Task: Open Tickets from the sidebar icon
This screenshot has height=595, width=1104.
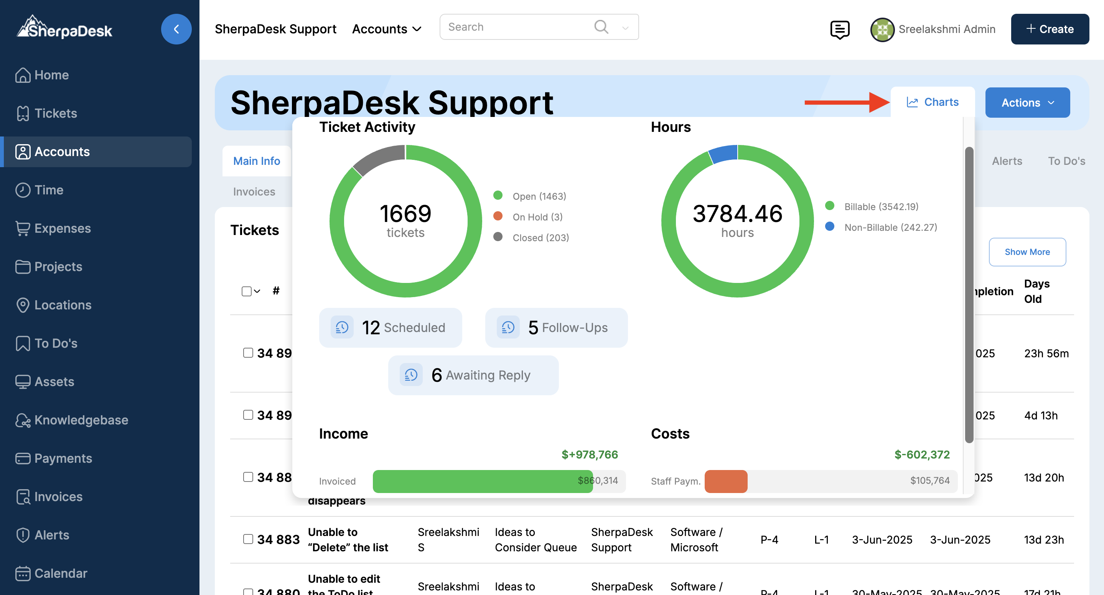Action: (23, 113)
